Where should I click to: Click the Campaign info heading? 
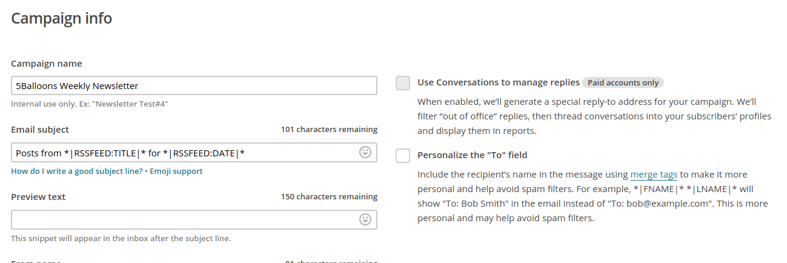[x=62, y=19]
